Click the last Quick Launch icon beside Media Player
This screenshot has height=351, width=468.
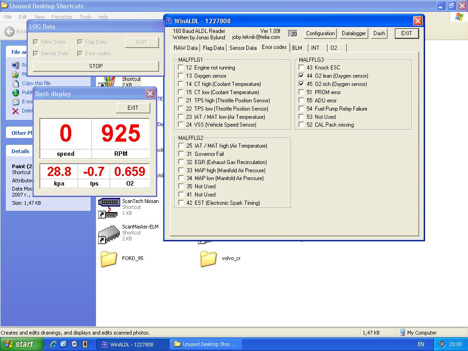[85, 344]
